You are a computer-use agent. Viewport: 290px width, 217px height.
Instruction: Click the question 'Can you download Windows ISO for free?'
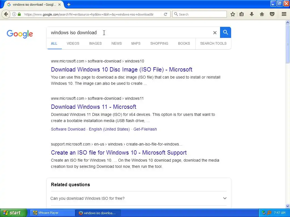(x=88, y=198)
